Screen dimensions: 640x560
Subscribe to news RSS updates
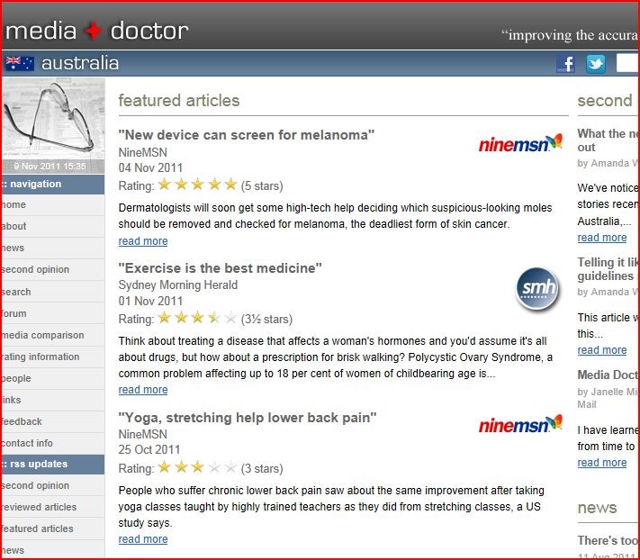(x=52, y=550)
